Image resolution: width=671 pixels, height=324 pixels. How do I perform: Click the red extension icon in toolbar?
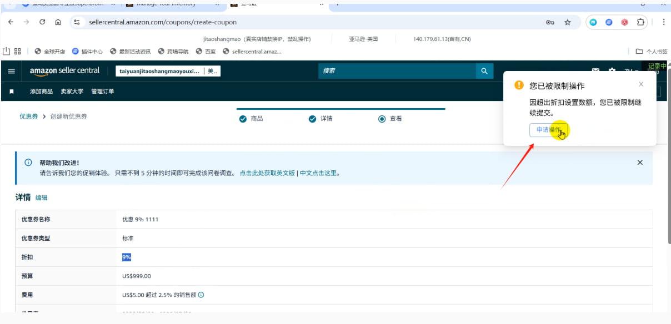[x=624, y=22]
